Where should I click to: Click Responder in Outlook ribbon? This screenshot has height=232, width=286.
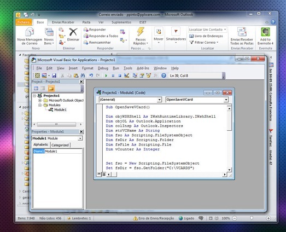click(x=95, y=30)
